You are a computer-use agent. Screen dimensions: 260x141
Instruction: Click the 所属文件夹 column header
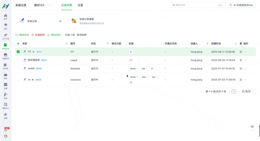(x=171, y=44)
